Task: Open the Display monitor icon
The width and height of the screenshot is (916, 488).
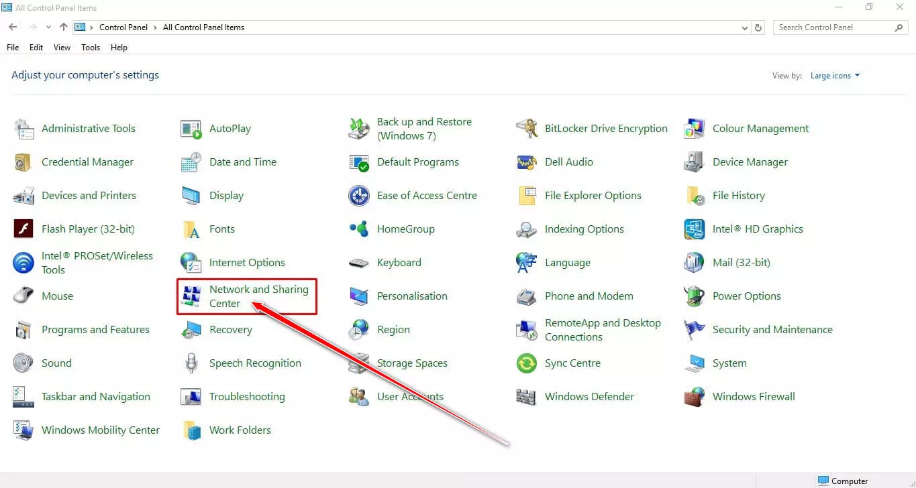Action: coord(191,196)
